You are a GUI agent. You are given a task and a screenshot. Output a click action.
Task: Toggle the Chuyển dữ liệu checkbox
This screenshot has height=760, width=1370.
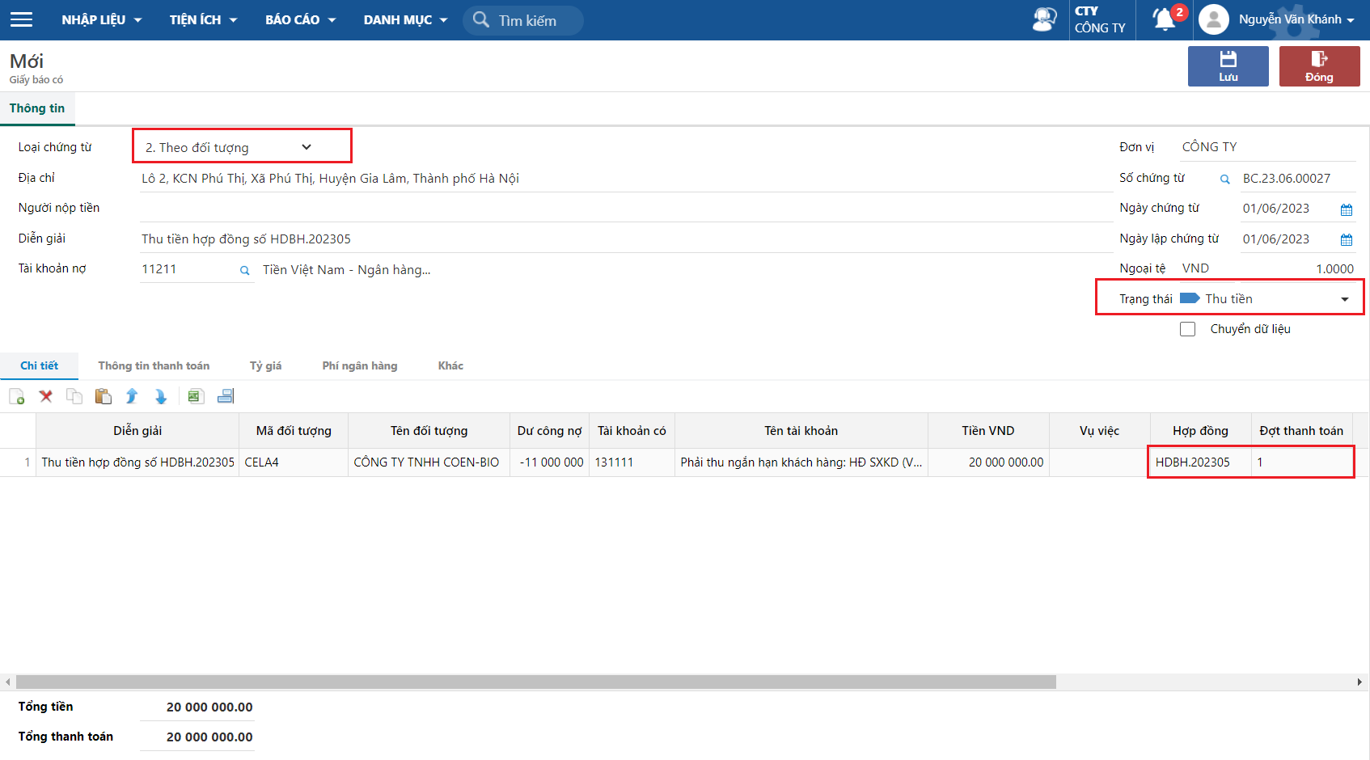pyautogui.click(x=1187, y=329)
